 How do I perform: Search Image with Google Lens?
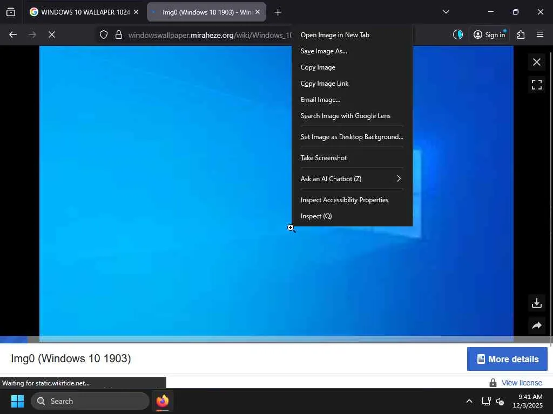tap(352, 116)
